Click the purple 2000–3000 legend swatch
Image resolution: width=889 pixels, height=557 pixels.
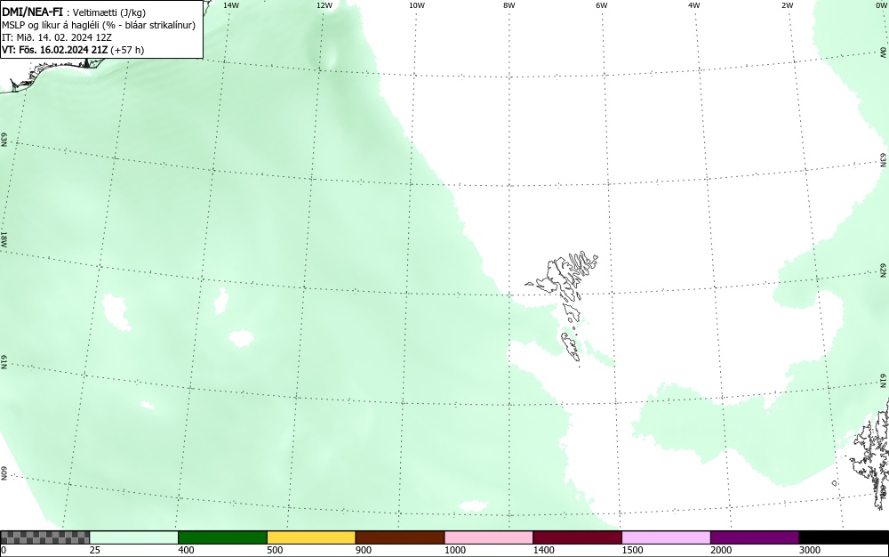click(755, 537)
